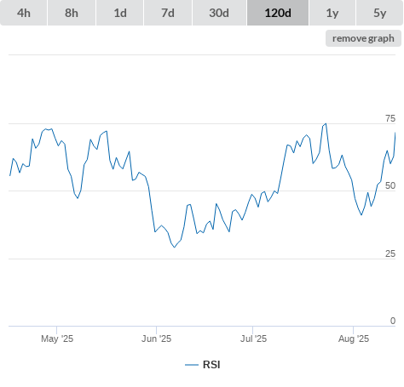The width and height of the screenshot is (404, 387).
Task: Click the Jul '25 axis label
Action: pyautogui.click(x=253, y=339)
